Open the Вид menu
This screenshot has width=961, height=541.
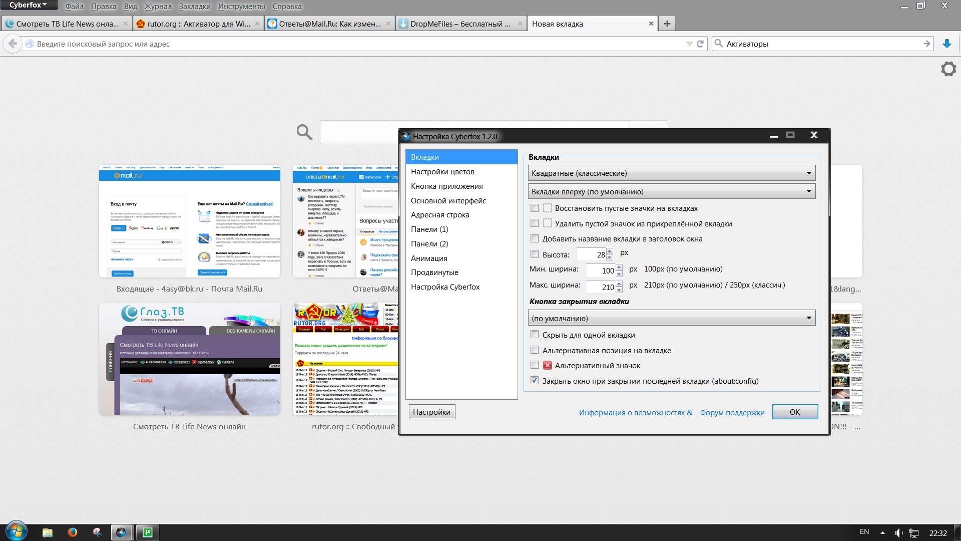130,7
